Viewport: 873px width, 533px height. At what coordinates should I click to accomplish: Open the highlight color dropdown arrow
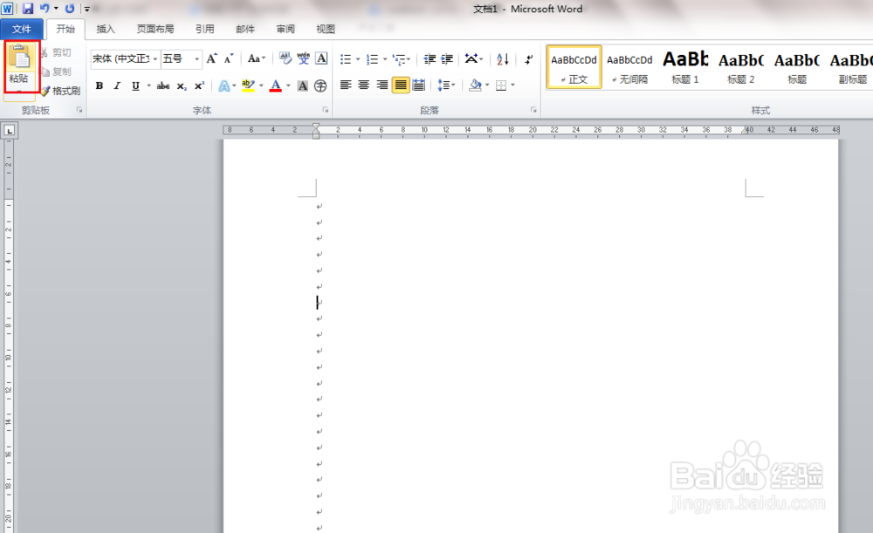tap(261, 85)
